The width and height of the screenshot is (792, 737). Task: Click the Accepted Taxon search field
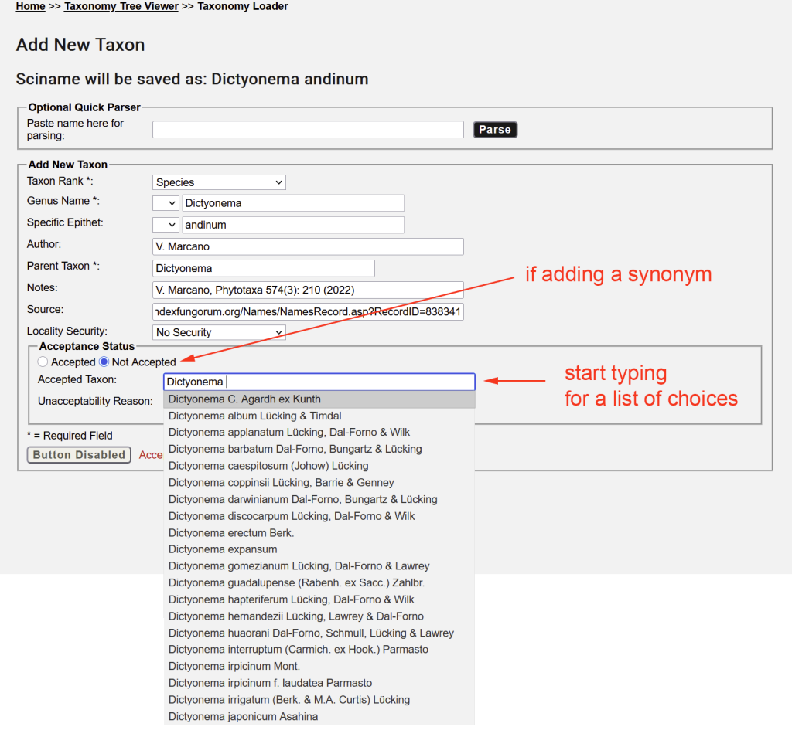tap(319, 382)
